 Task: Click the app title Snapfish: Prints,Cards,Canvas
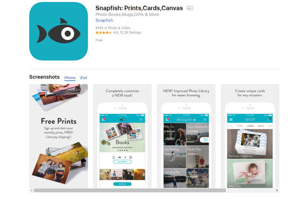pos(139,8)
